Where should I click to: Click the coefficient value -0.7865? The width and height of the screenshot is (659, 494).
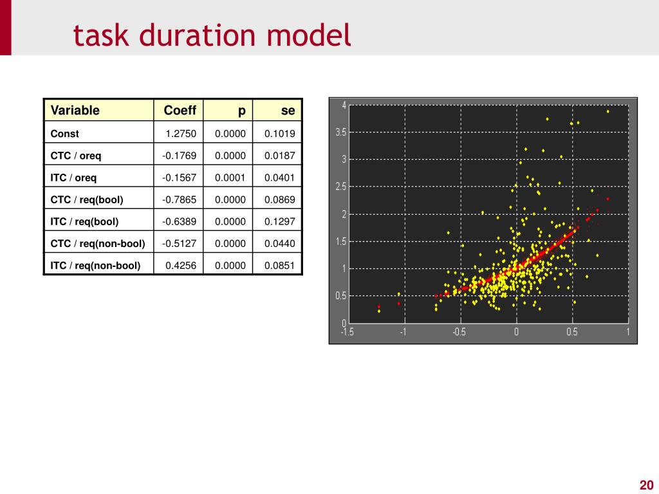coord(179,199)
